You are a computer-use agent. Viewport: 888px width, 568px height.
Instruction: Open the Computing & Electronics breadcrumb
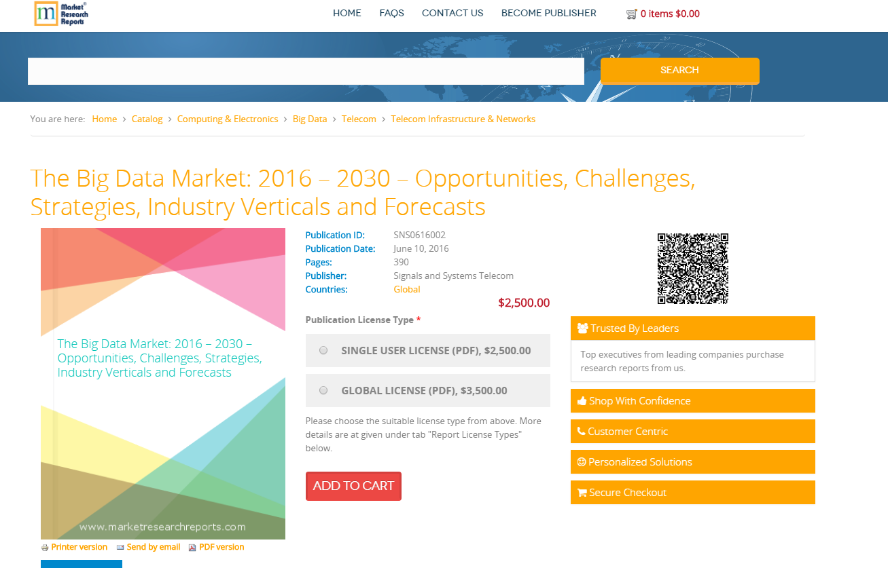[x=228, y=119]
